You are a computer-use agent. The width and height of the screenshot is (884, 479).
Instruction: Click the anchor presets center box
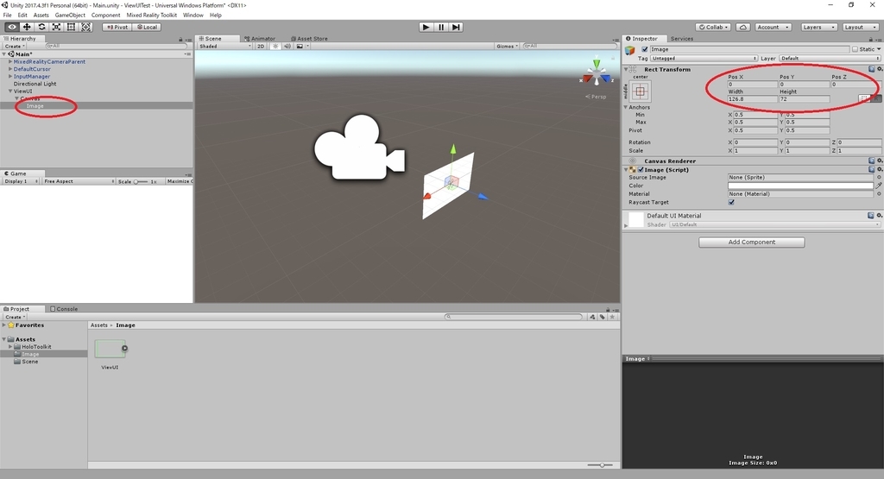(x=640, y=91)
